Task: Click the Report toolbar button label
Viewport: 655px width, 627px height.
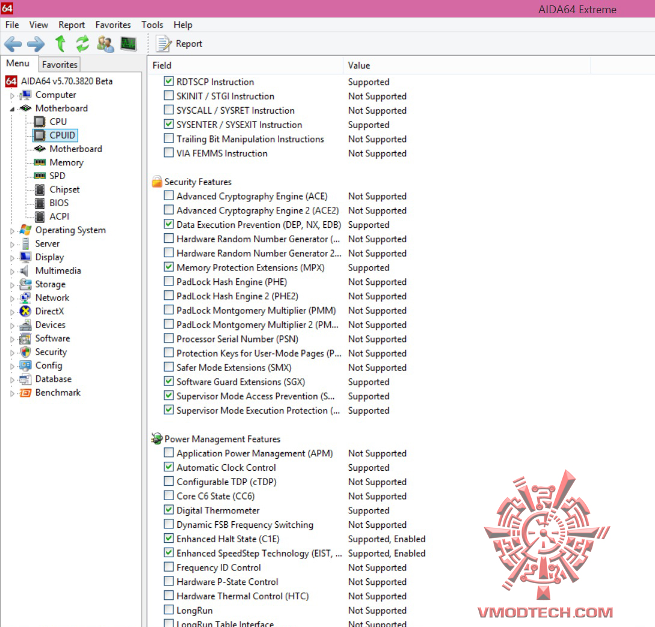Action: click(x=189, y=43)
